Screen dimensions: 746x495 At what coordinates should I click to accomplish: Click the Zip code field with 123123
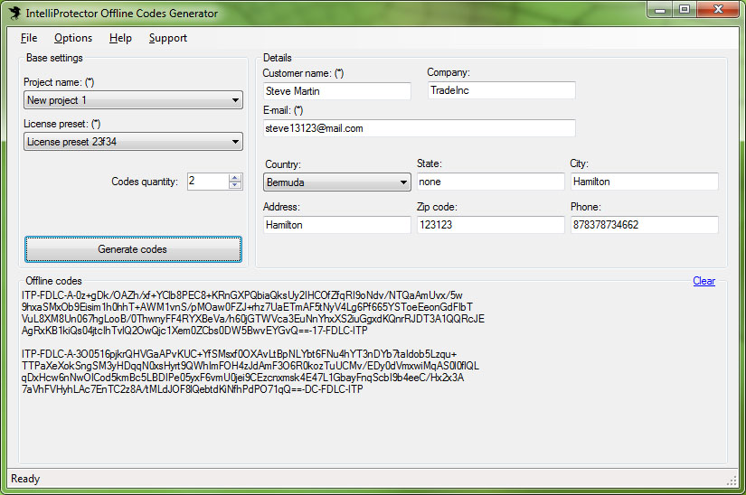pos(490,225)
